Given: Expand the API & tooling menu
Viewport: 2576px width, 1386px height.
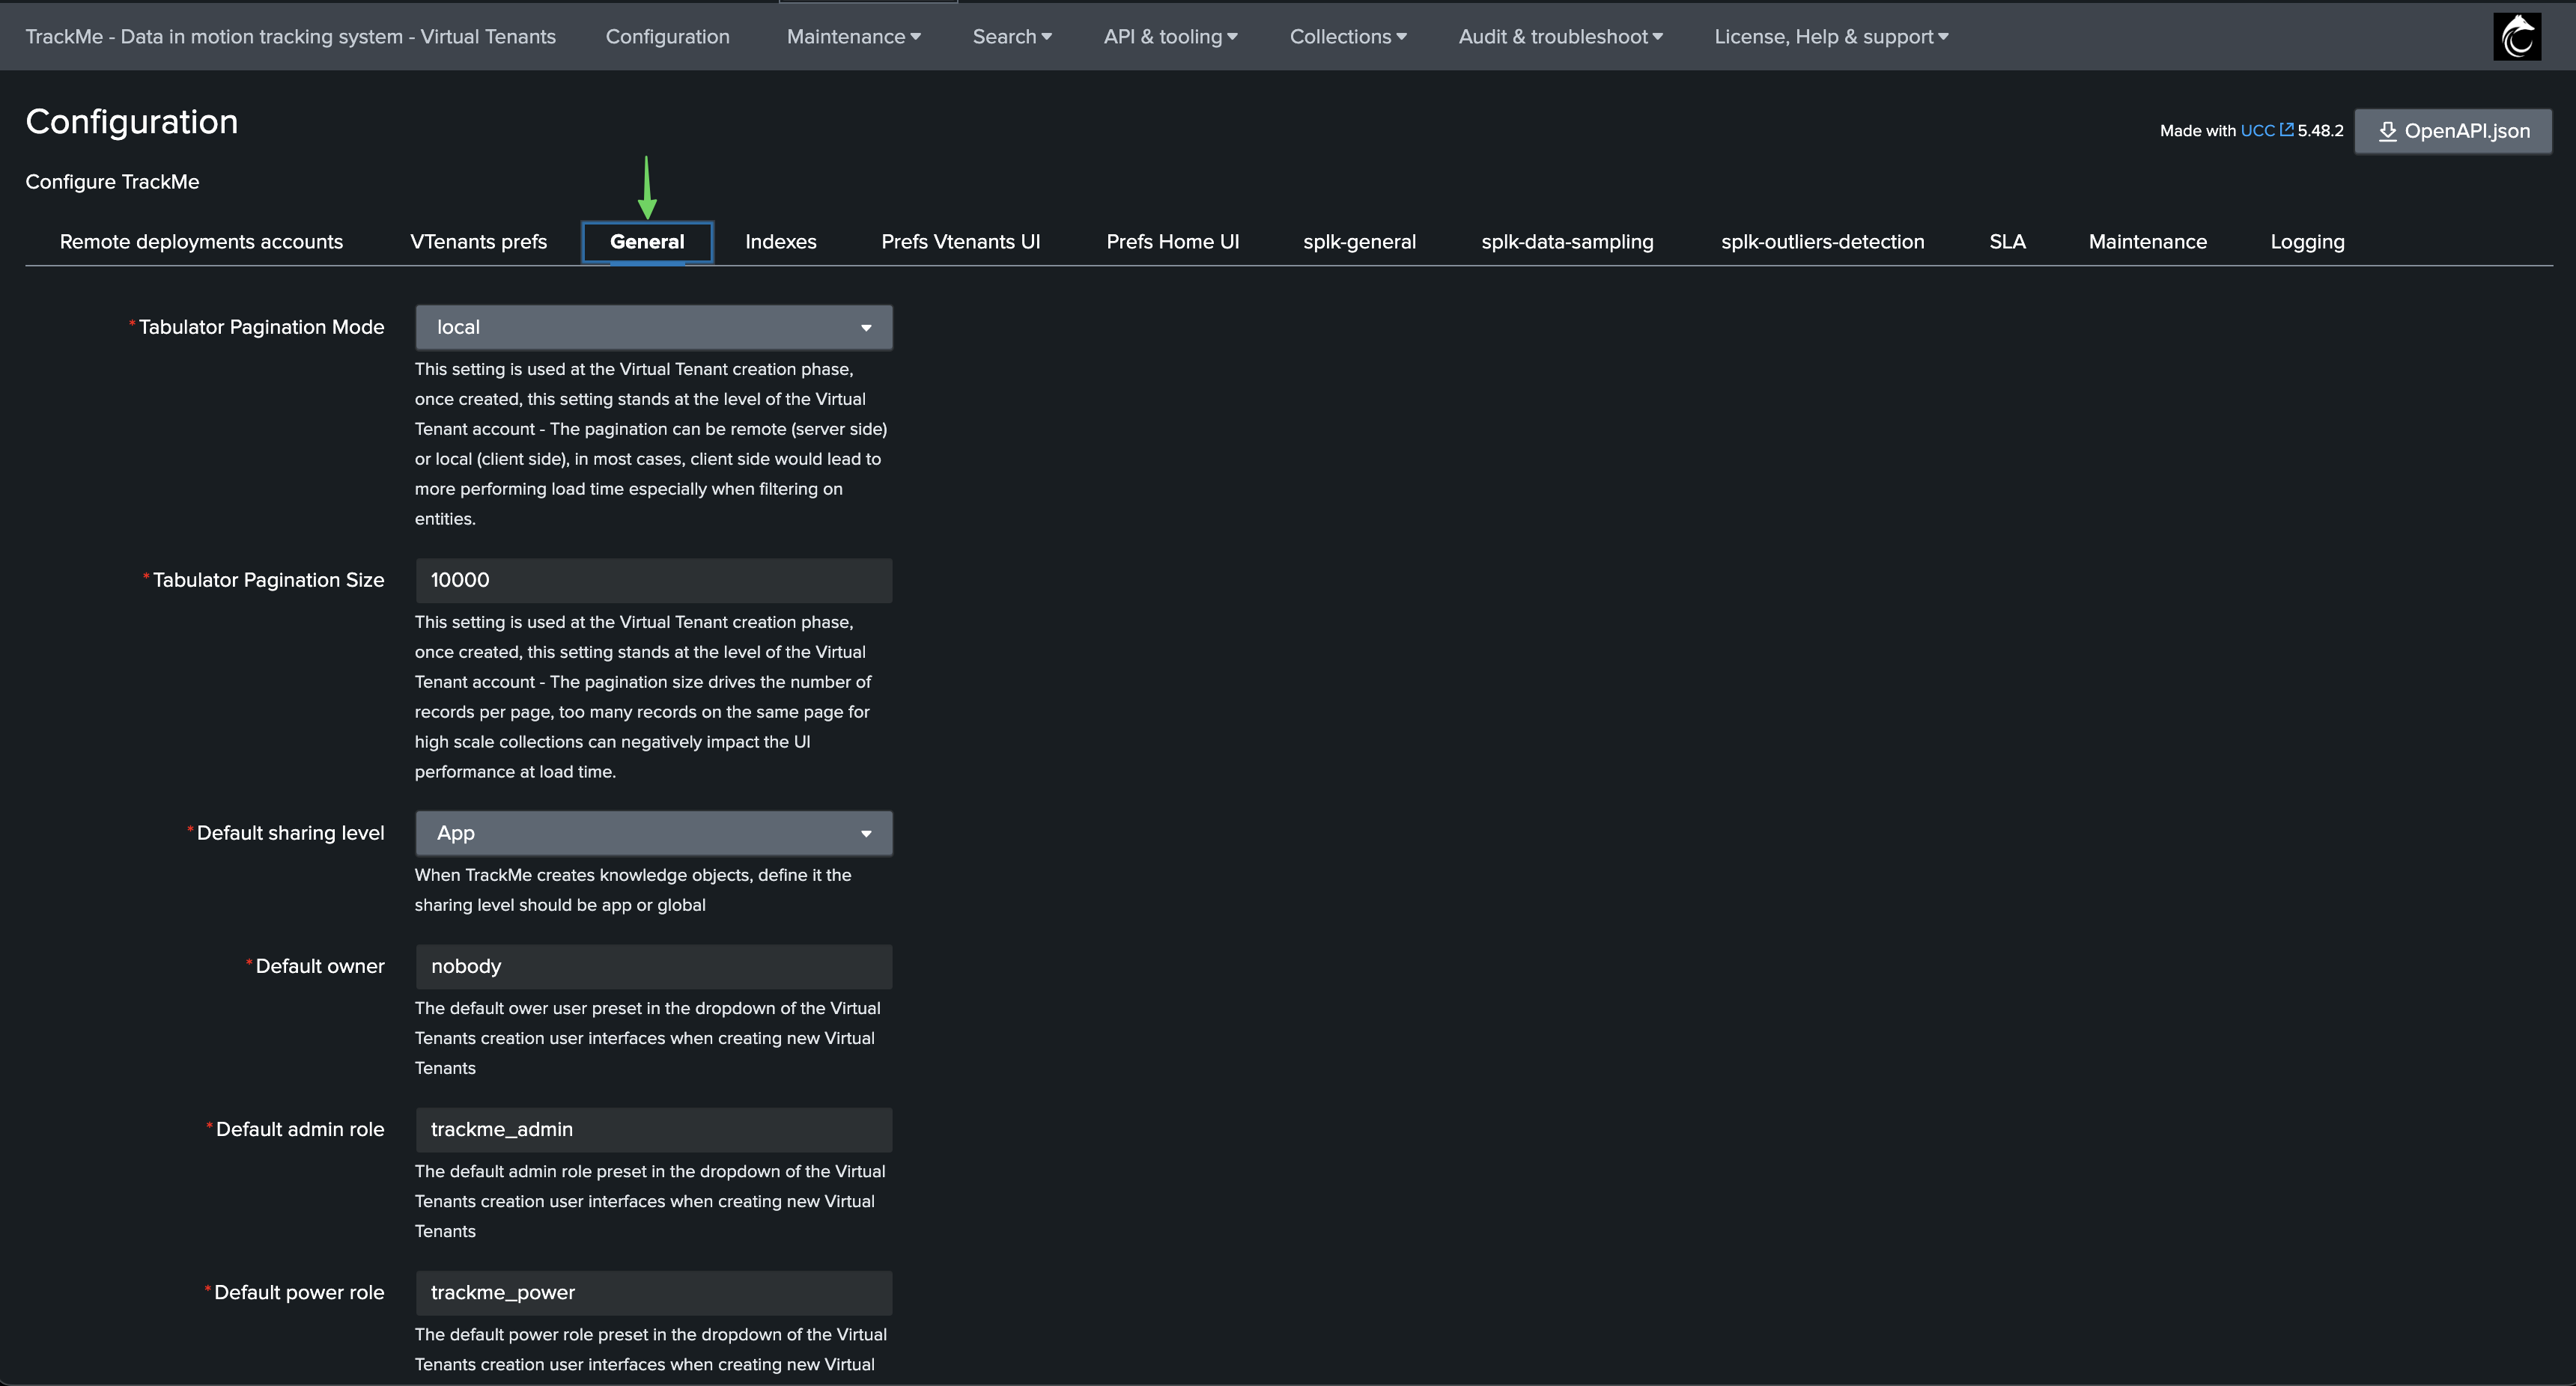Looking at the screenshot, I should (1170, 37).
